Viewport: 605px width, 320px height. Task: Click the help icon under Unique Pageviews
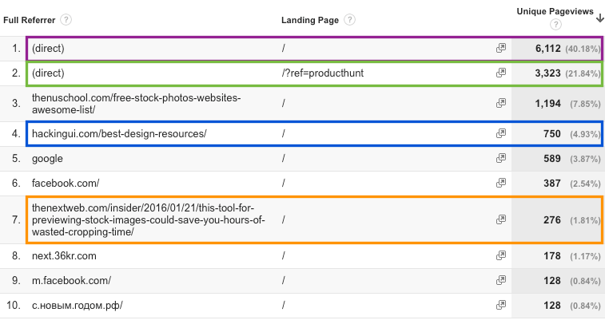[x=555, y=26]
